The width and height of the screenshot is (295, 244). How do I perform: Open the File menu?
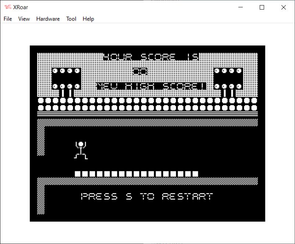(8, 19)
